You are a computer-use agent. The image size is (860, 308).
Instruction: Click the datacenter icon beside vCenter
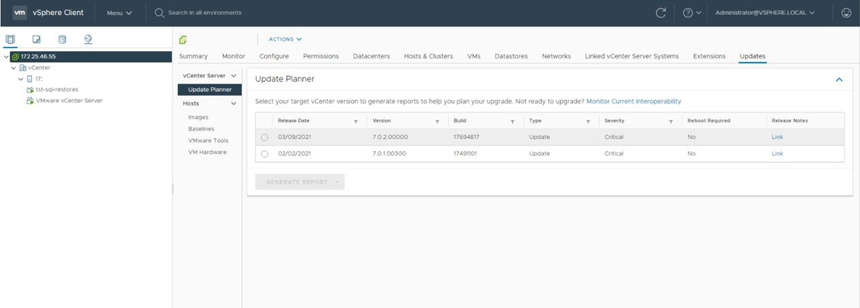pyautogui.click(x=22, y=68)
